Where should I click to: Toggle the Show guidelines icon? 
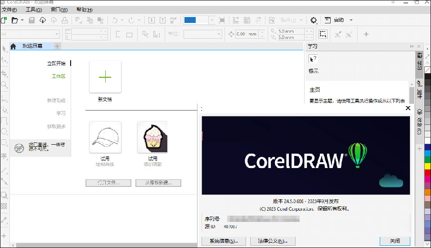point(258,20)
